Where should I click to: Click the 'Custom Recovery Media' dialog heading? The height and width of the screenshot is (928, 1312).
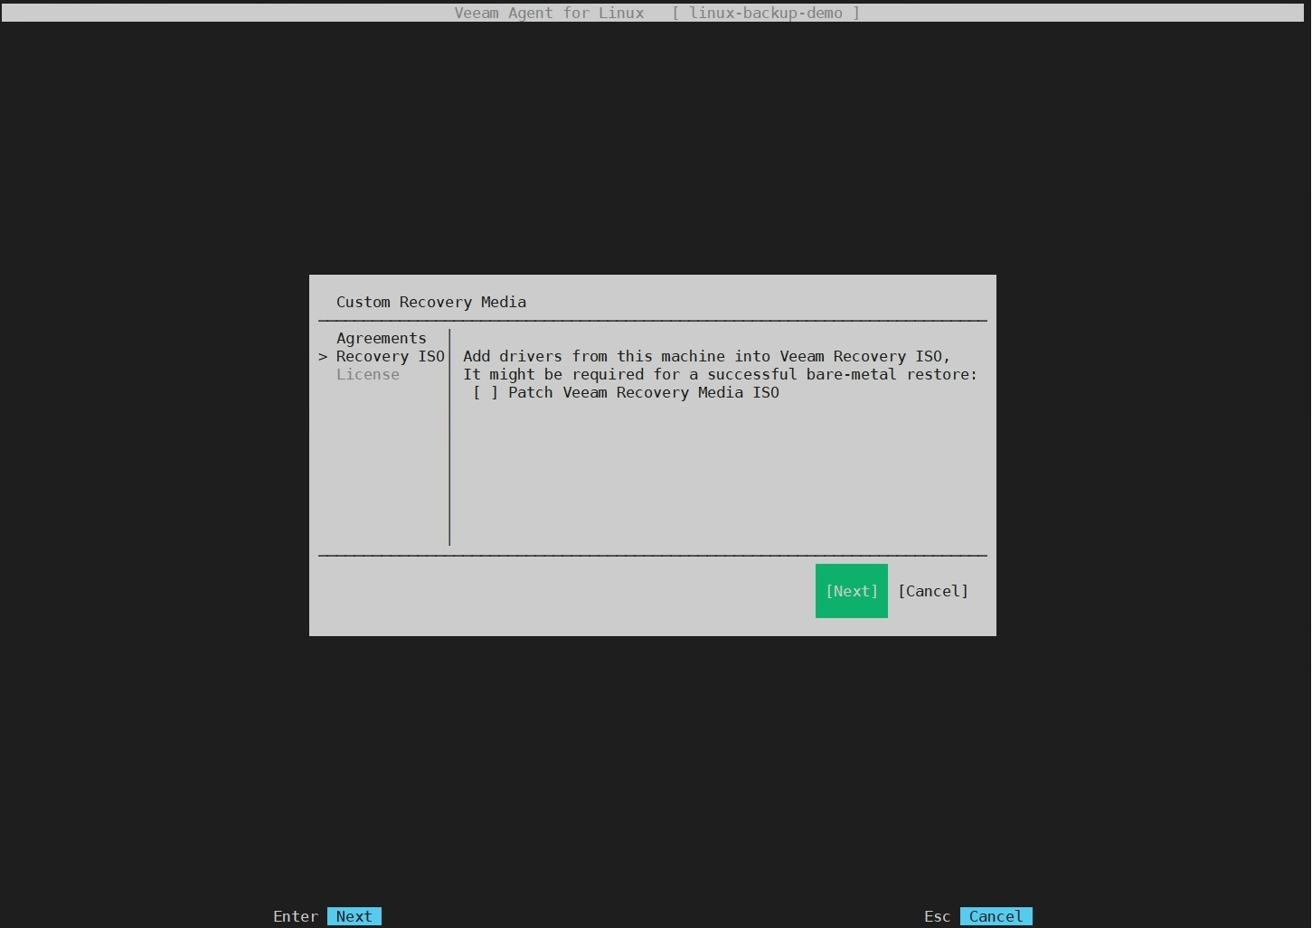coord(430,302)
